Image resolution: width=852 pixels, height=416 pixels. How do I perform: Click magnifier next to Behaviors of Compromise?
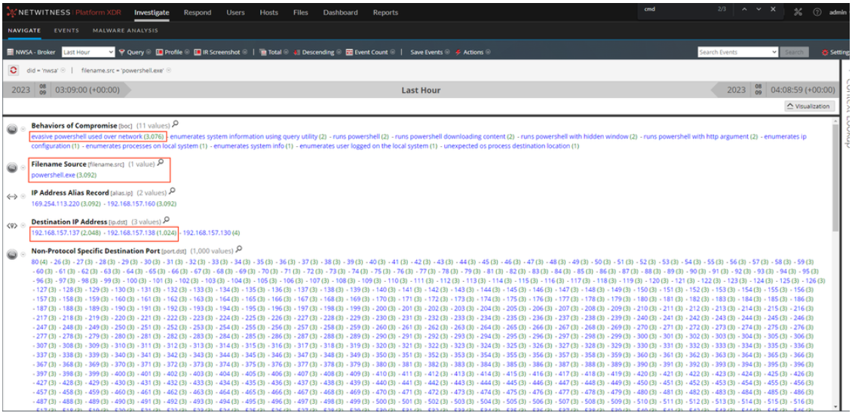(x=175, y=124)
